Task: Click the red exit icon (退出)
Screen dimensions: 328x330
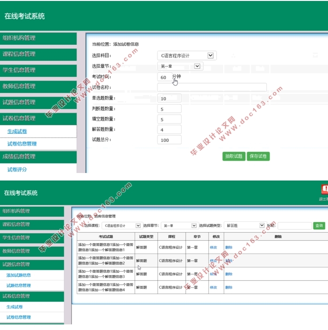Action: click(324, 189)
